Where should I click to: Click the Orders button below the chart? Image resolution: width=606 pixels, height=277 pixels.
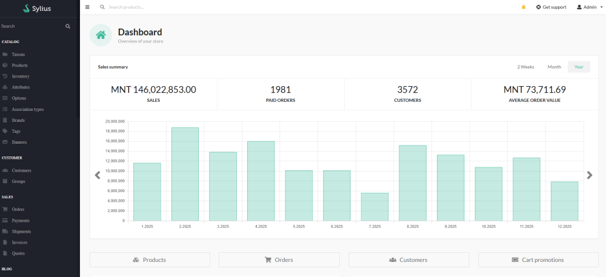pos(279,259)
